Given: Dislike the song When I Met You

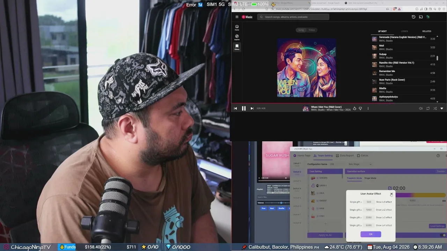Looking at the screenshot, I should pos(360,108).
